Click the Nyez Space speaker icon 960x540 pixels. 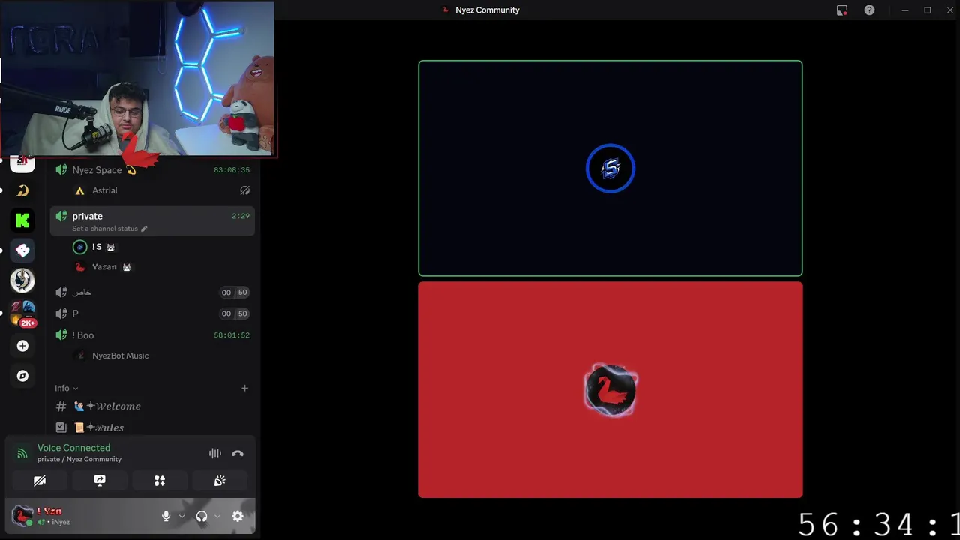tap(61, 170)
